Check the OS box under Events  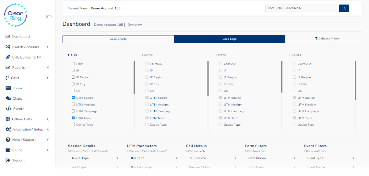[295, 91]
